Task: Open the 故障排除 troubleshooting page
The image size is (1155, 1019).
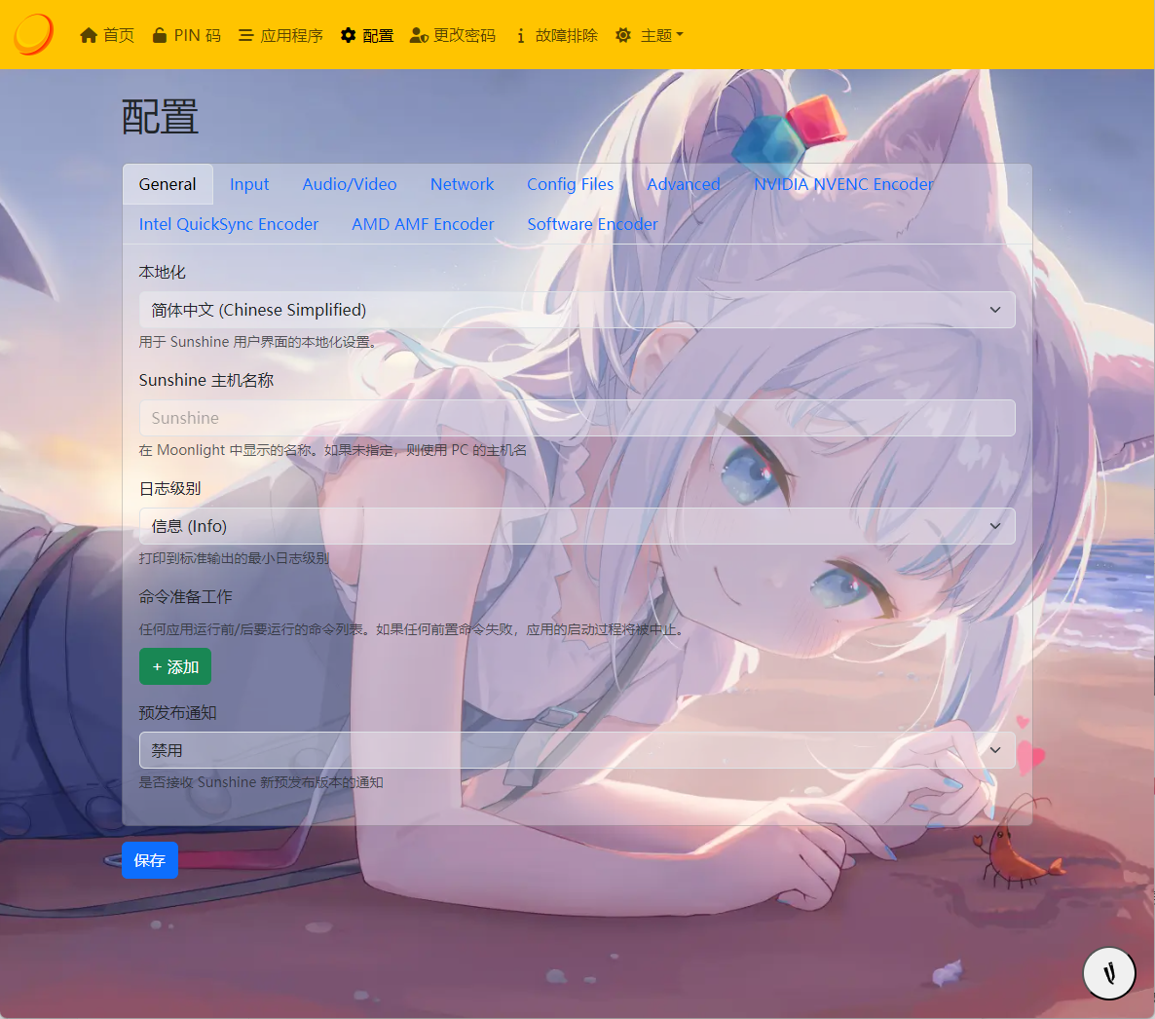Action: (x=557, y=35)
